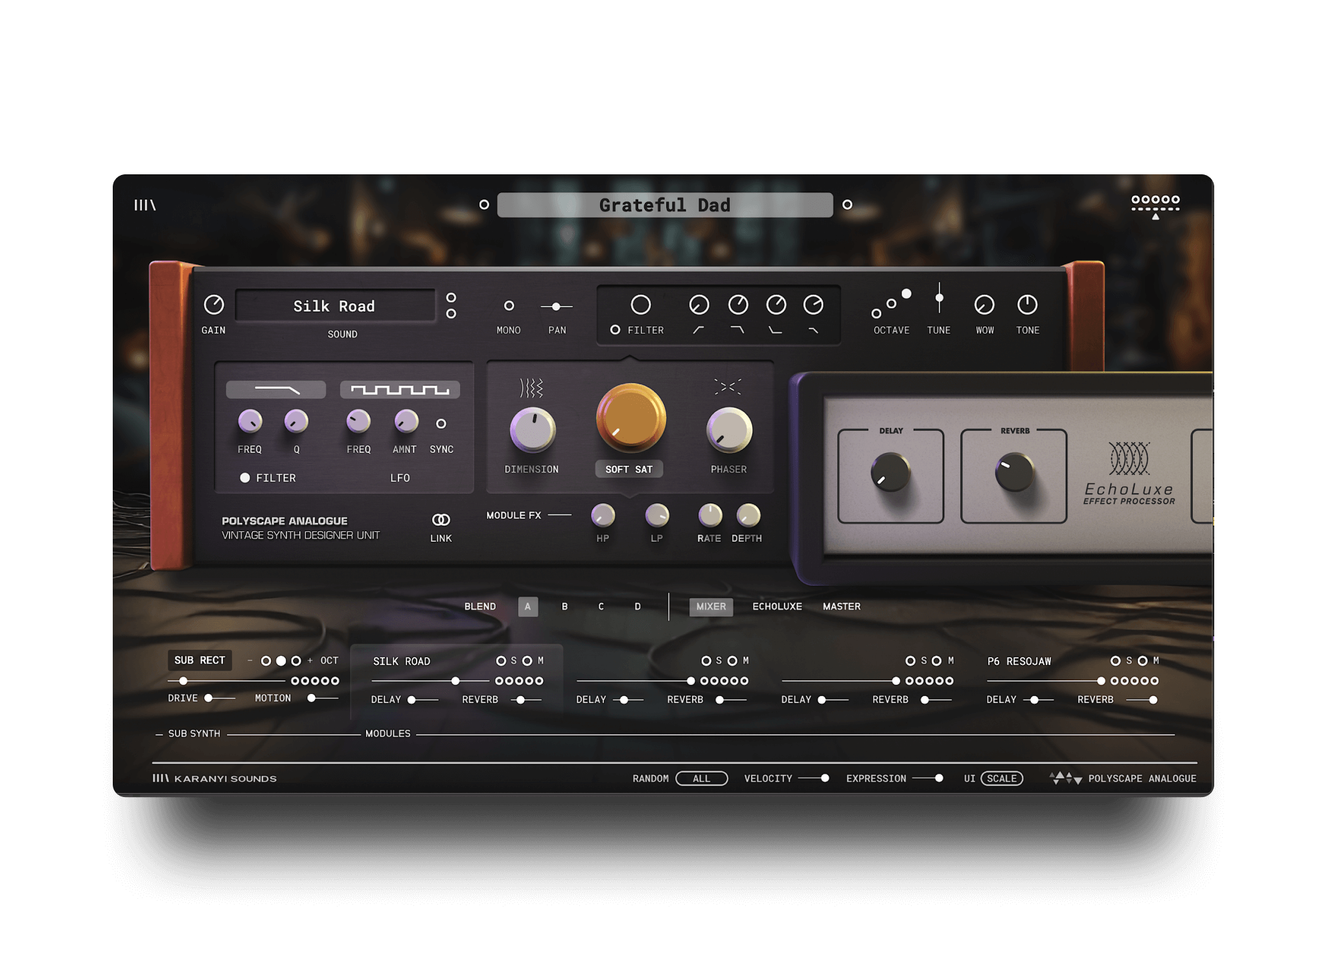Click the Phaser icon above the knob
1327x972 pixels.
[728, 387]
